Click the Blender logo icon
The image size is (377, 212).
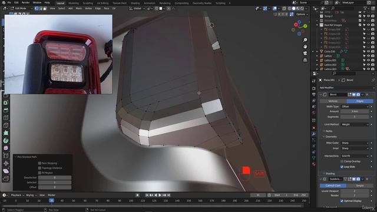[x=4, y=2]
